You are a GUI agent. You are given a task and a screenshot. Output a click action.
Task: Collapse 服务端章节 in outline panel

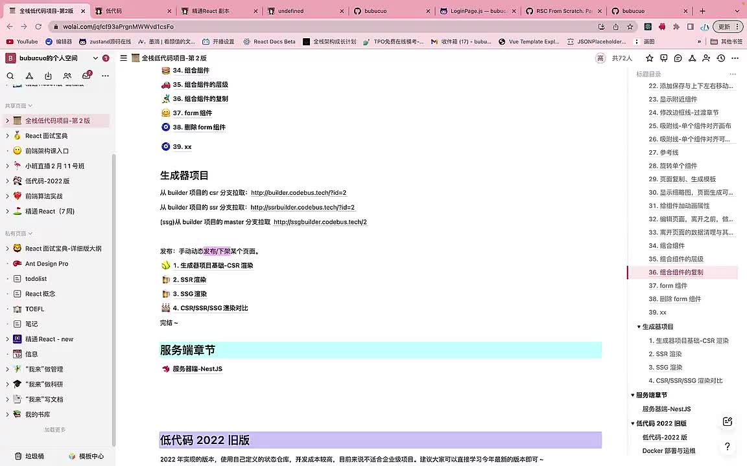(x=633, y=395)
